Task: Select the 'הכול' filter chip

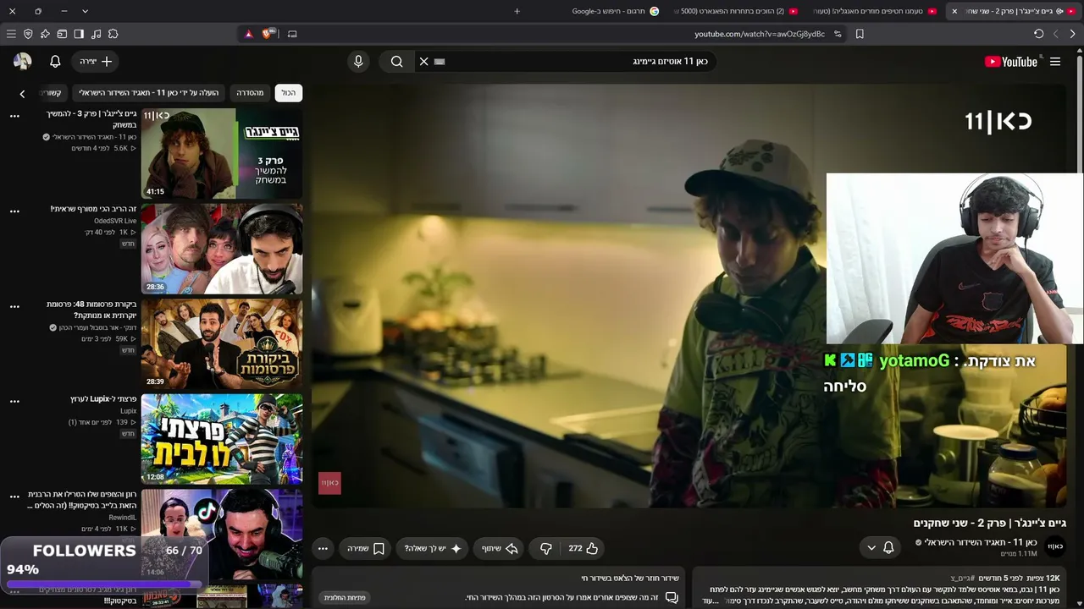Action: (x=289, y=93)
